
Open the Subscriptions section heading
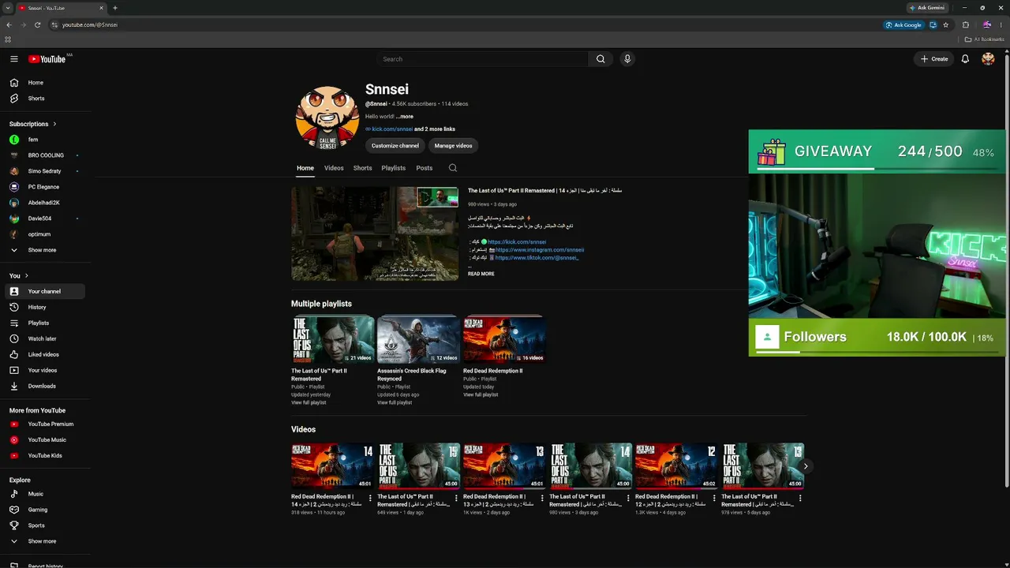[32, 124]
